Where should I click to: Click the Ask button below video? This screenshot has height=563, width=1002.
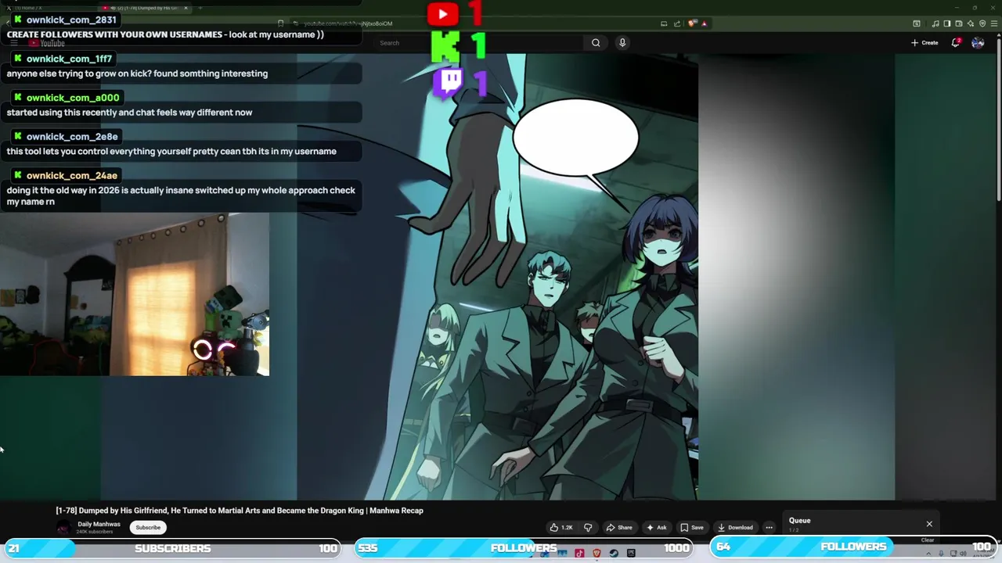pos(657,528)
